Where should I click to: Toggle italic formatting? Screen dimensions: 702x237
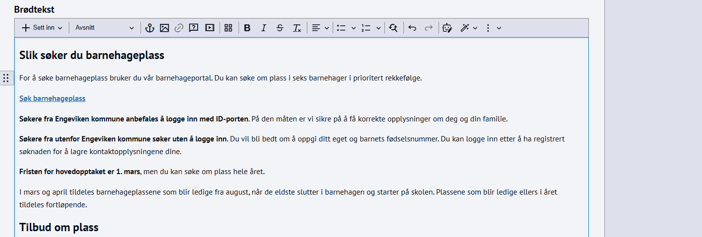[263, 28]
